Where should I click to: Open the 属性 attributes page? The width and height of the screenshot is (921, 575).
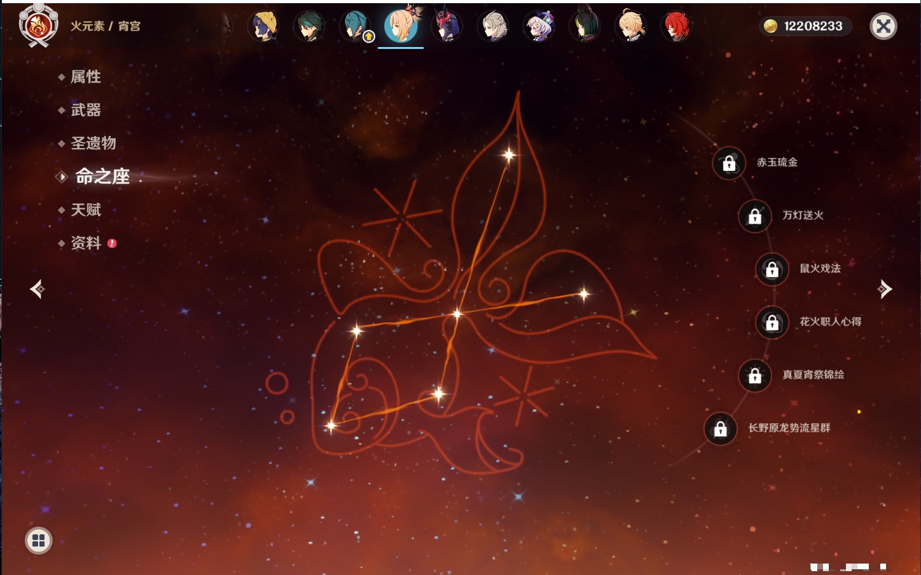[85, 77]
